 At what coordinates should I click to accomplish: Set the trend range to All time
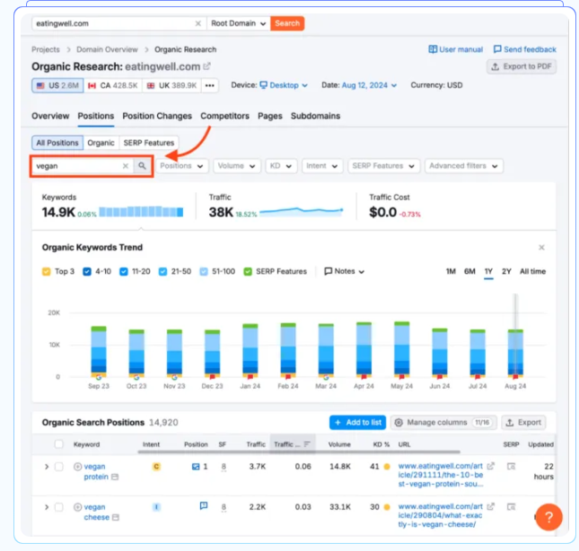click(x=532, y=272)
